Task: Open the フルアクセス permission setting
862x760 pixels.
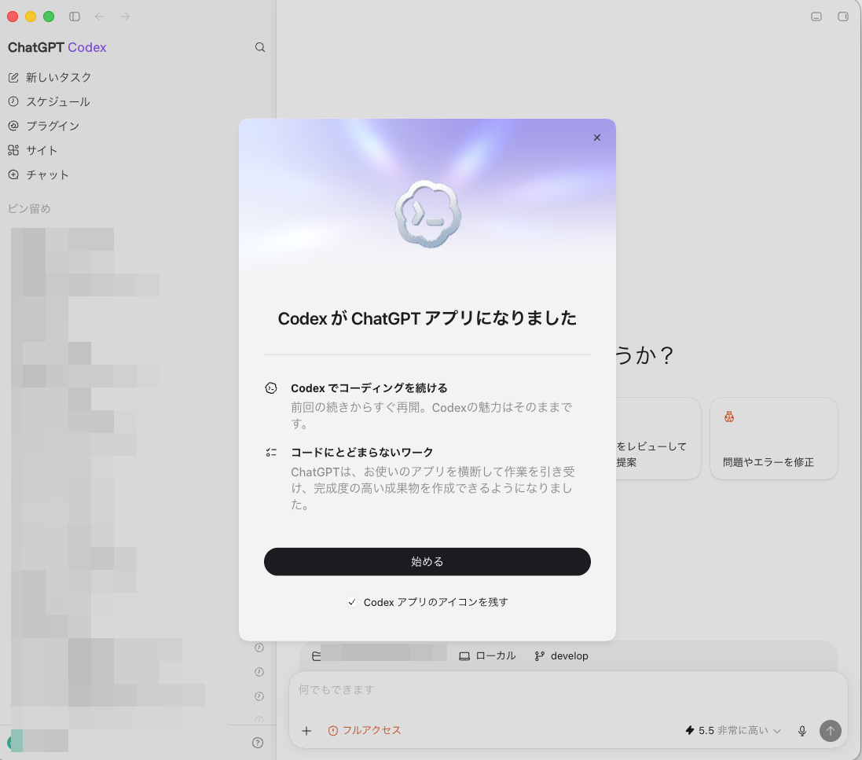Action: pyautogui.click(x=365, y=731)
